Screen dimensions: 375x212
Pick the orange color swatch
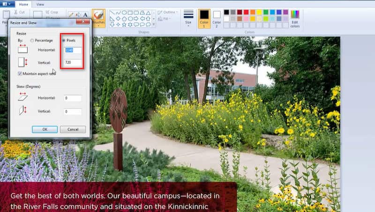point(253,12)
